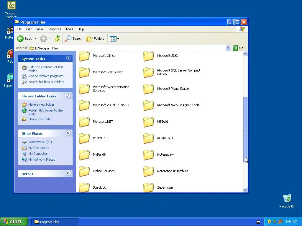Screen dimensions: 302x226
Task: Select the MyPal 68 folder icon
Action: coord(84,155)
